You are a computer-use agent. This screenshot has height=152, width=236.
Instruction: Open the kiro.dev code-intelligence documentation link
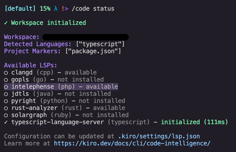(131, 143)
